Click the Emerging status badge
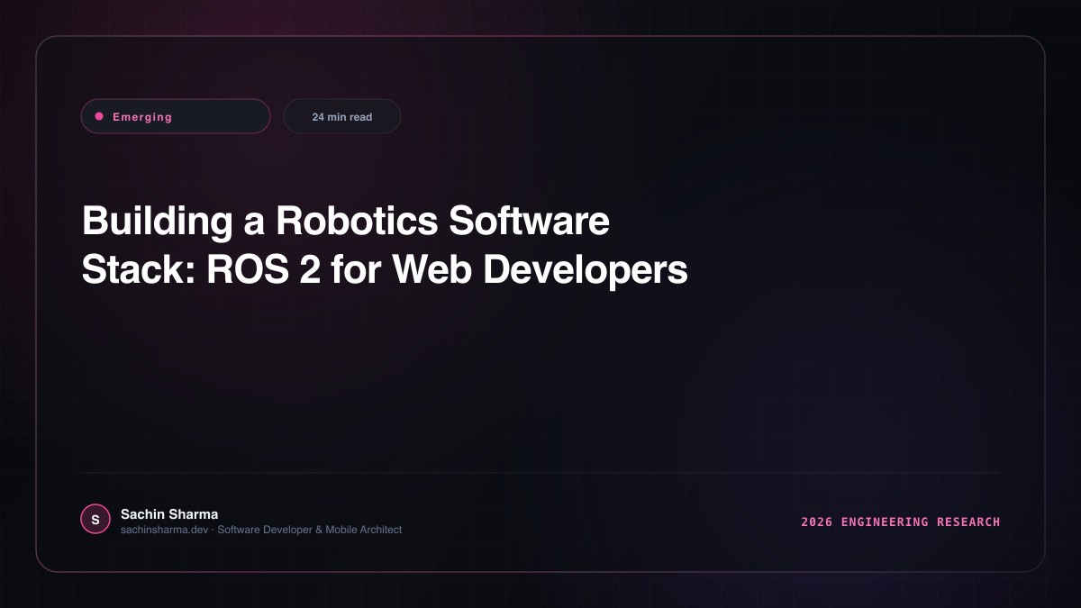Viewport: 1081px width, 608px height. point(176,116)
